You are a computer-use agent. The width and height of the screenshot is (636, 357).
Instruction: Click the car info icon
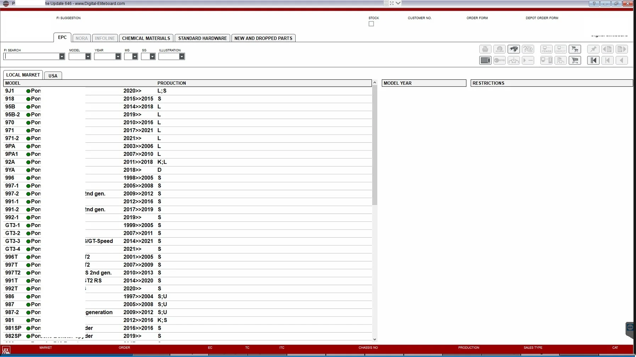(514, 61)
